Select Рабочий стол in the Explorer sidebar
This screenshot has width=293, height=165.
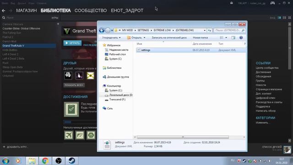point(115,55)
